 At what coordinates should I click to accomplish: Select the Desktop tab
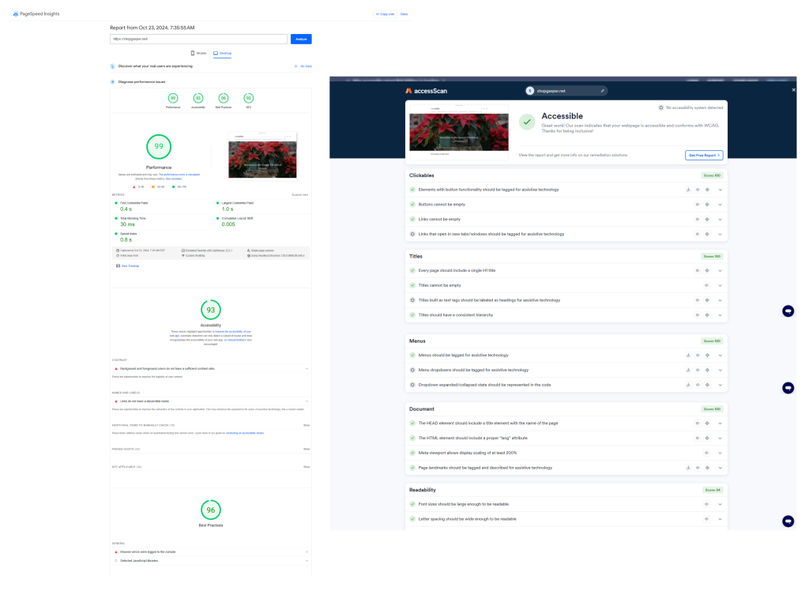tap(222, 53)
